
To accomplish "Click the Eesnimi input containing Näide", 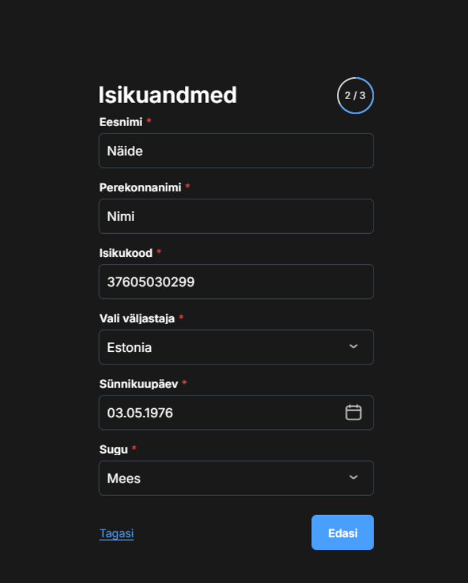I will [x=236, y=151].
